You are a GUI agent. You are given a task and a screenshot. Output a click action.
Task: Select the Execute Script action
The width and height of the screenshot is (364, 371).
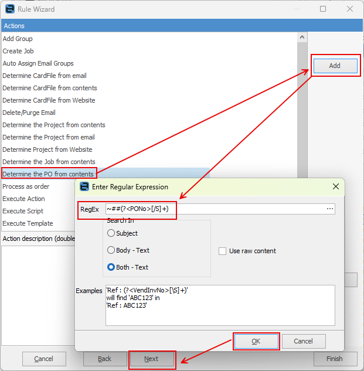click(x=23, y=211)
